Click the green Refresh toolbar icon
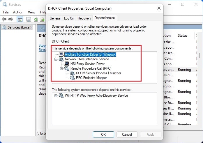Image resolution: width=203 pixels, height=143 pixels. [36, 20]
